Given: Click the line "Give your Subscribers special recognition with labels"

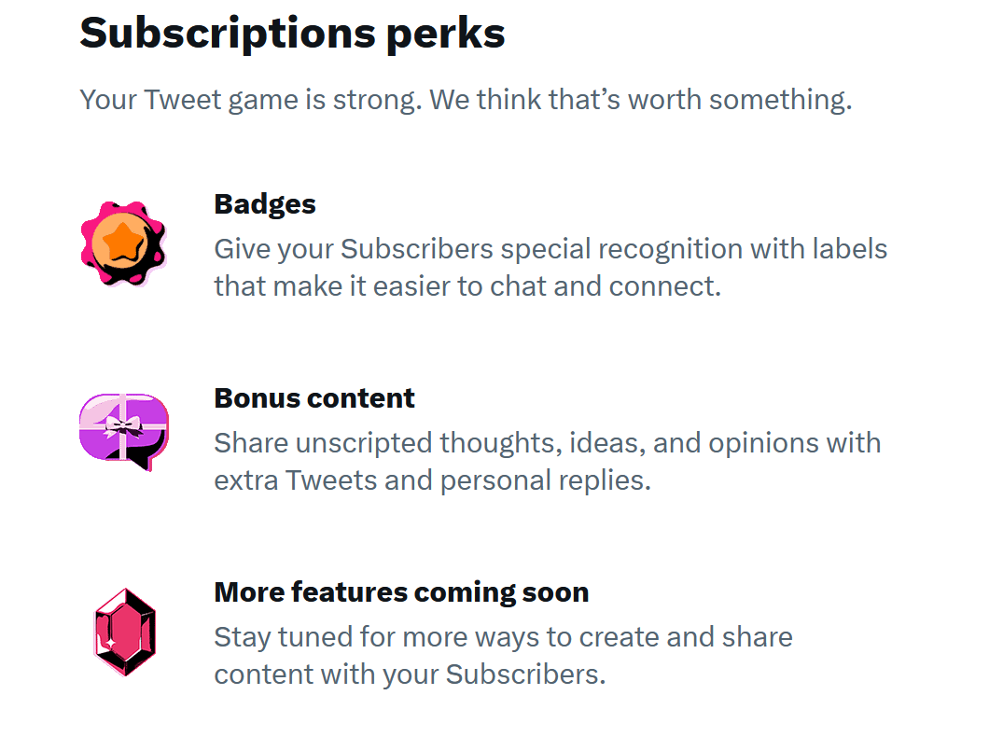Looking at the screenshot, I should 550,249.
